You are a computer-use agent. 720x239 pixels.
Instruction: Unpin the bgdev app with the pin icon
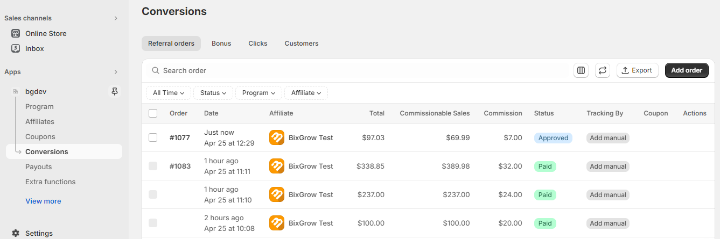(115, 91)
